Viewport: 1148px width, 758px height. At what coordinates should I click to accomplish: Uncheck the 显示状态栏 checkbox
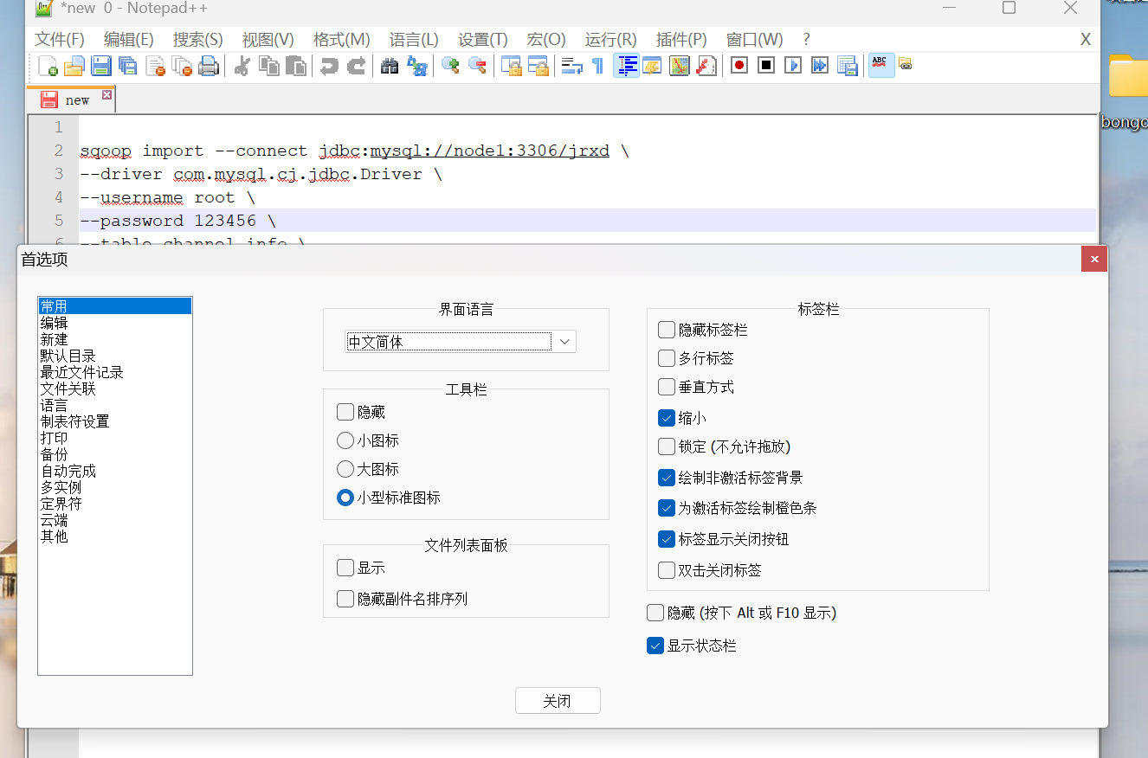(655, 646)
